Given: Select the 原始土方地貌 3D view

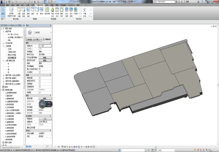Looking at the screenshot, I should click(x=12, y=55).
